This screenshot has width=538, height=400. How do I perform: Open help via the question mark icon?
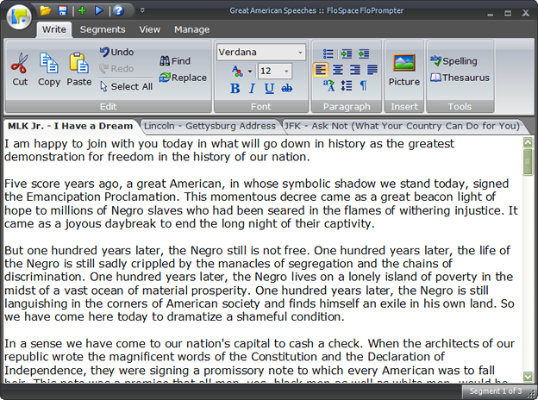tap(118, 10)
